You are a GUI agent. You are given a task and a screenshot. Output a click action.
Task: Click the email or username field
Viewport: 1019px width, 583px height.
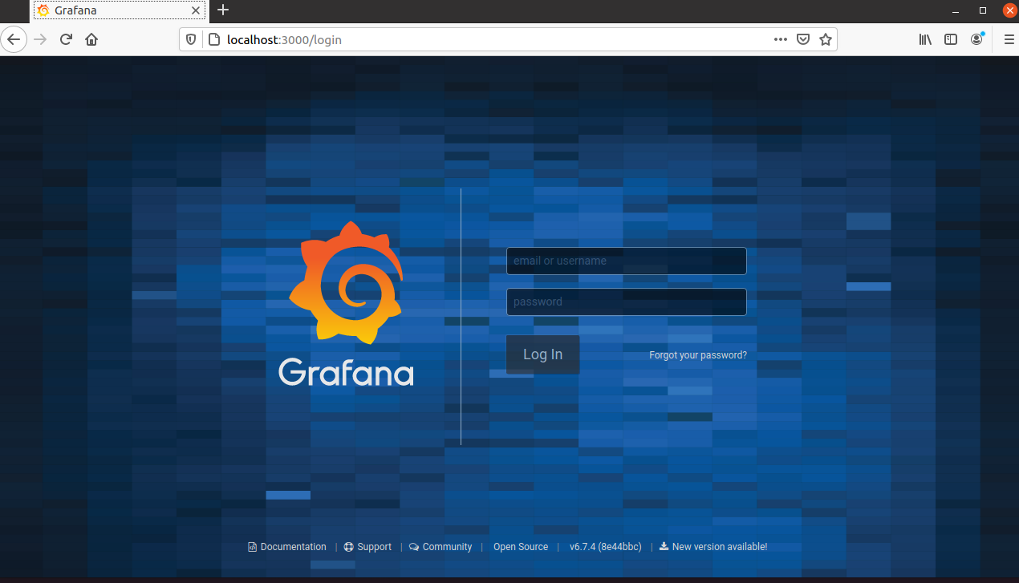[627, 261]
